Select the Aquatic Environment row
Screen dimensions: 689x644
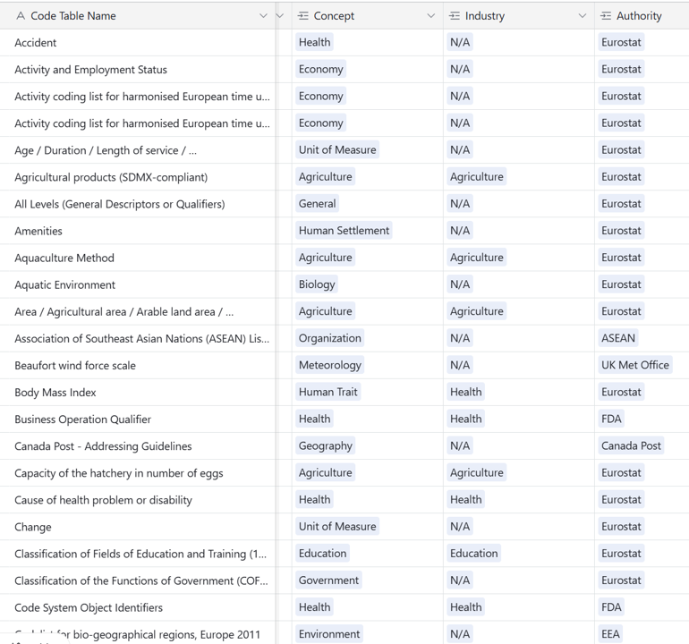pos(64,284)
